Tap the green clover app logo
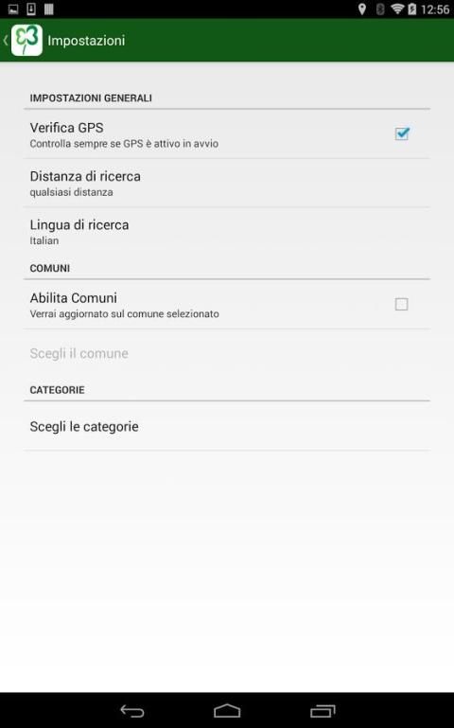Screen dimensions: 454x728 [x=26, y=41]
